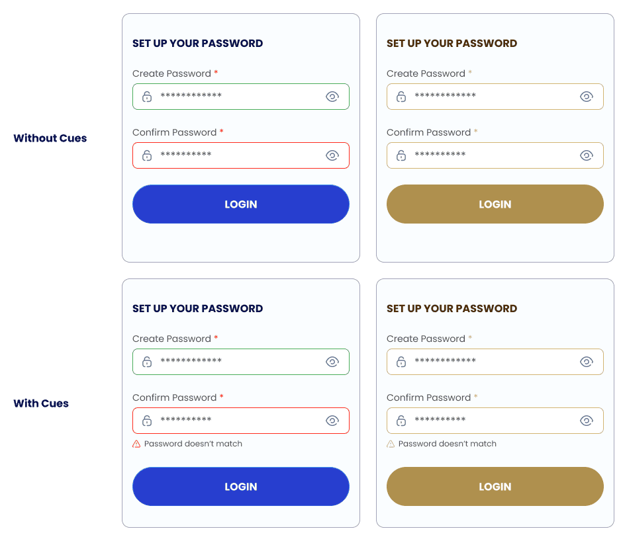Click eye icon in red-bordered top-left Confirm Password field
The image size is (621, 541).
tap(332, 155)
